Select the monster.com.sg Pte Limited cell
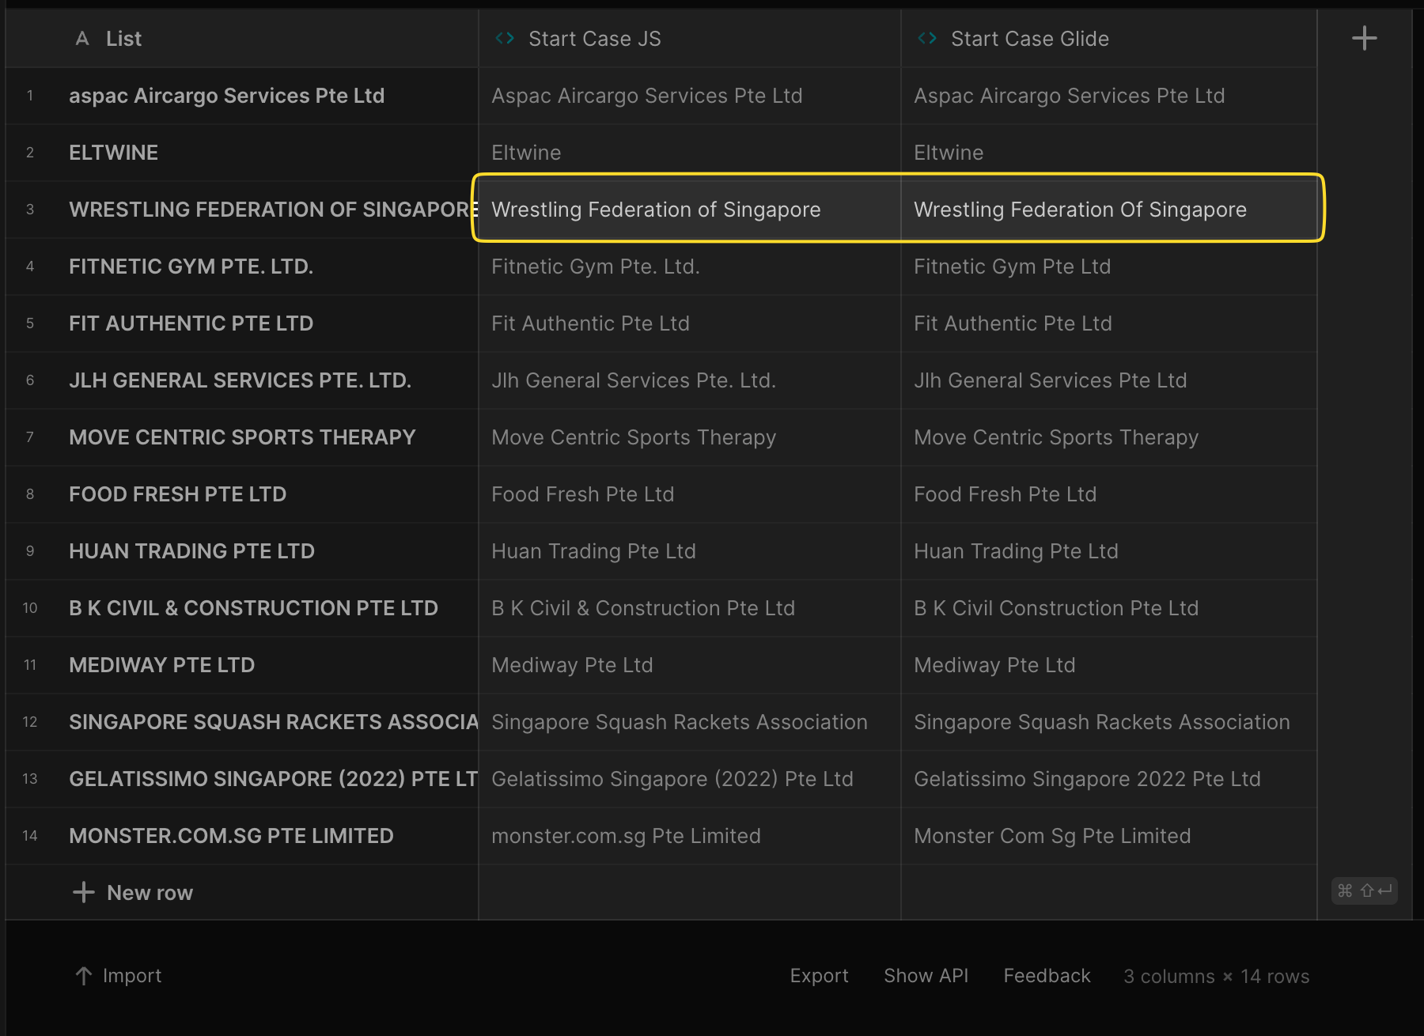Screen dimensions: 1424x1036 pyautogui.click(x=689, y=836)
